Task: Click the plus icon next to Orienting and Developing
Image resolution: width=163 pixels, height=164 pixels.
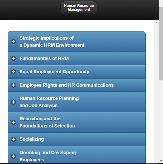Action: [13, 156]
